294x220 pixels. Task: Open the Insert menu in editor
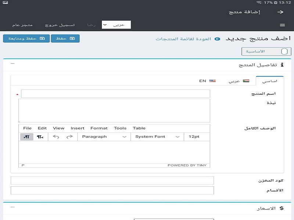click(x=78, y=128)
